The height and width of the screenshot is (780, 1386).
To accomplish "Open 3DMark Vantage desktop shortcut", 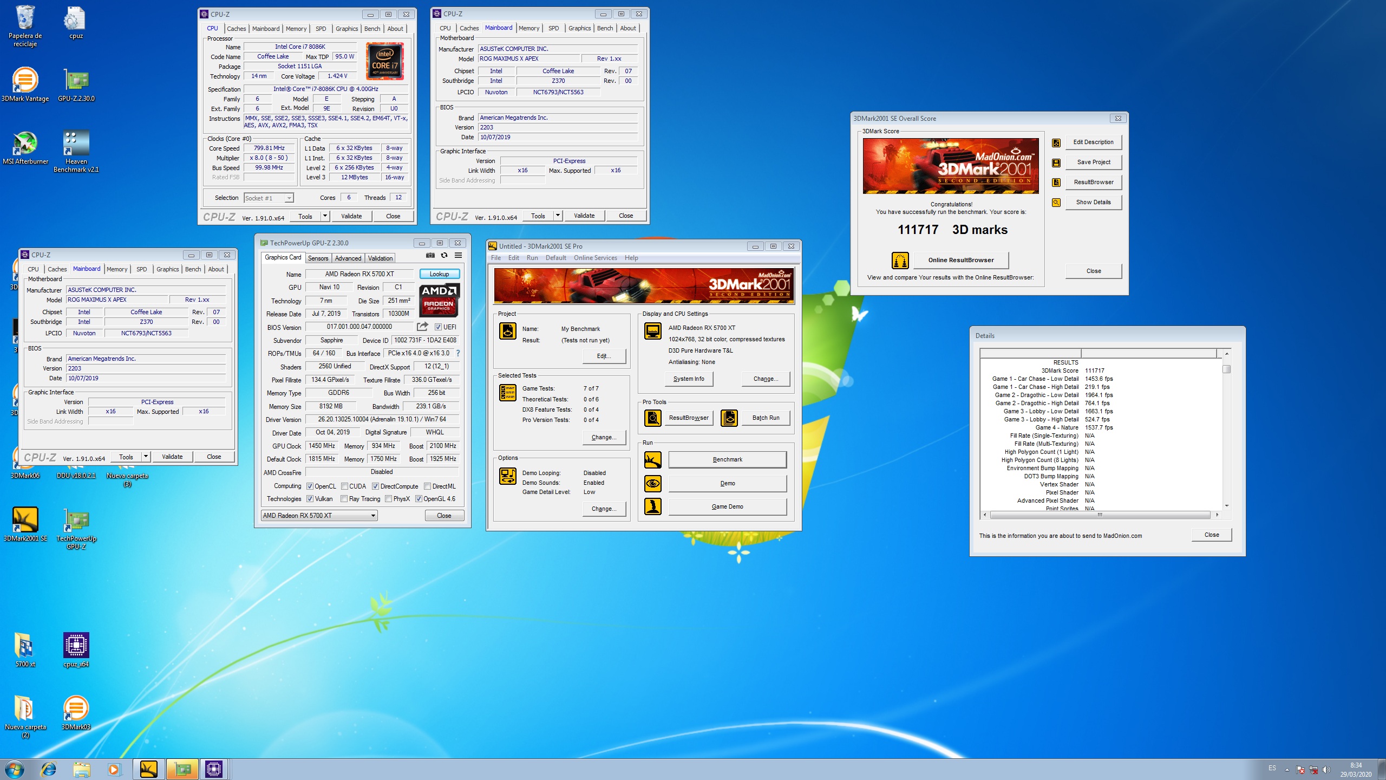I will [x=25, y=84].
